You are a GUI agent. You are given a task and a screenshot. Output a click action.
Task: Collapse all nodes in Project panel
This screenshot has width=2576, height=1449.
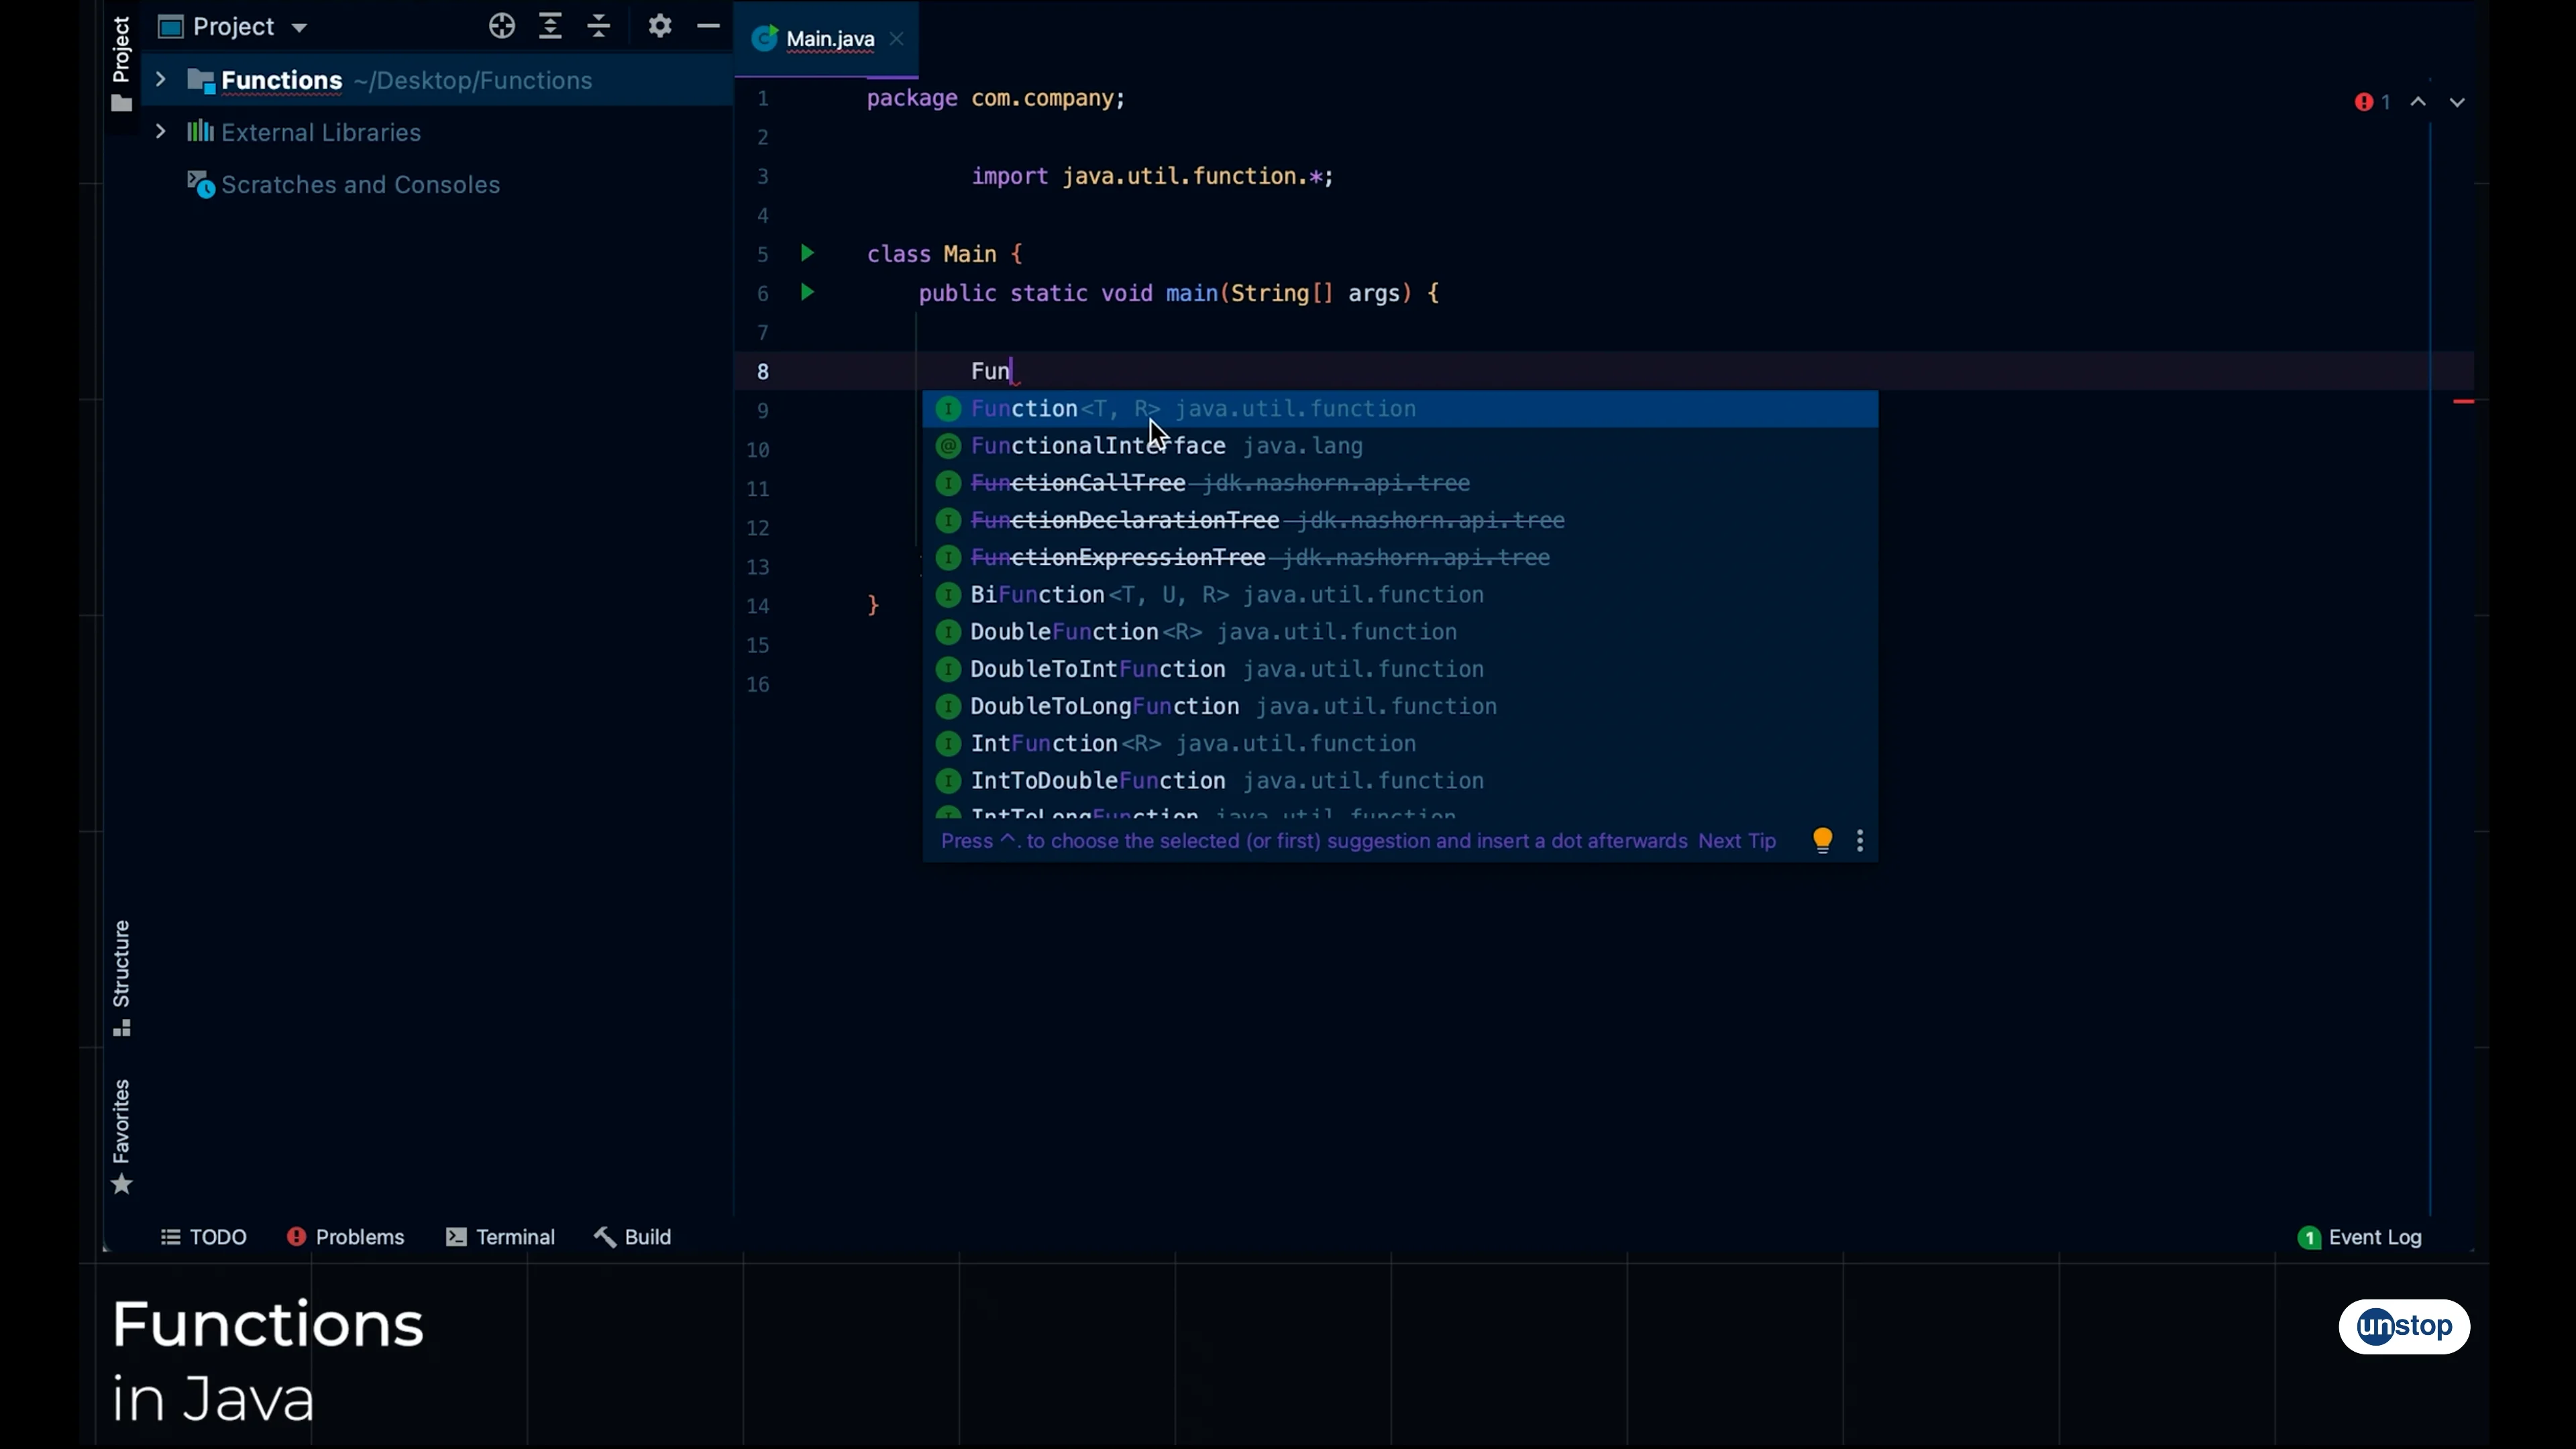coord(598,26)
